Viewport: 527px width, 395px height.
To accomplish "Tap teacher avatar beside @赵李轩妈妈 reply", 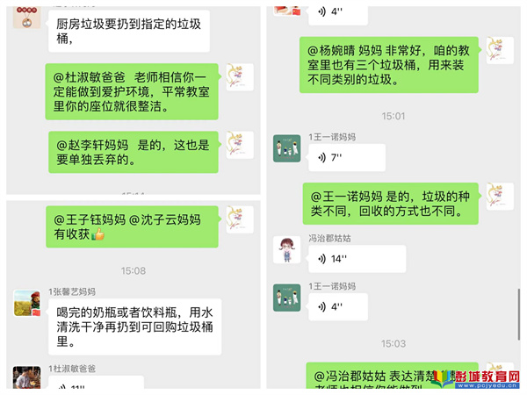I will pyautogui.click(x=240, y=145).
